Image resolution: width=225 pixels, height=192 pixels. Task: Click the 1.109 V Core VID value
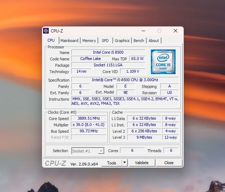click(132, 71)
